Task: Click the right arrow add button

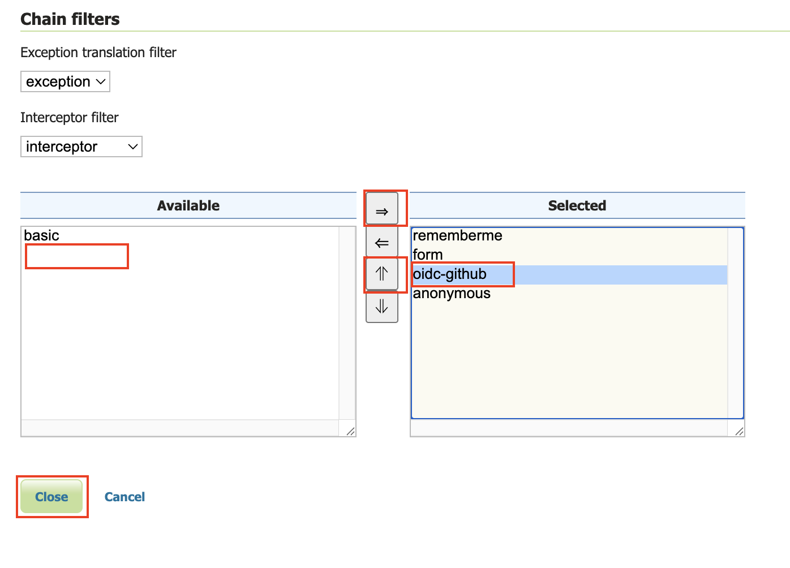Action: pos(382,210)
